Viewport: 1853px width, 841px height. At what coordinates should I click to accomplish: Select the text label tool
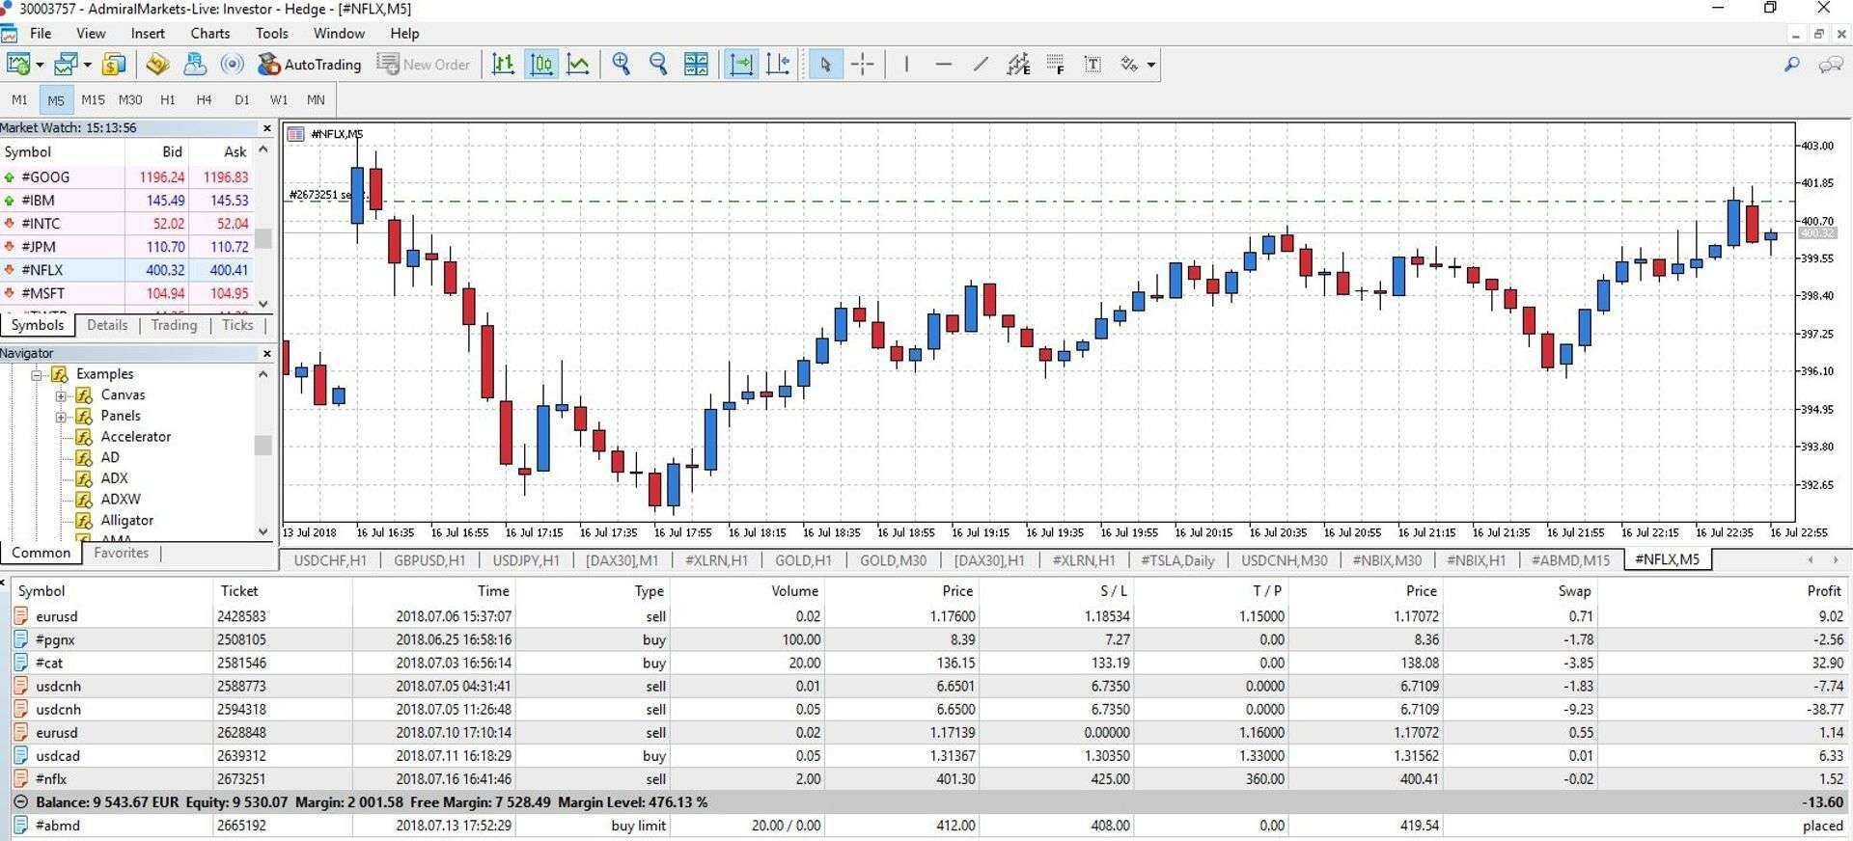point(1092,65)
